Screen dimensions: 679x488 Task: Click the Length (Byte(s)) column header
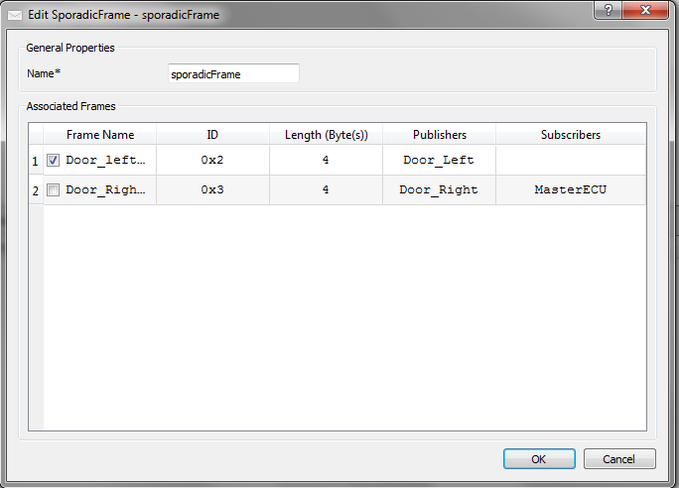(x=326, y=135)
